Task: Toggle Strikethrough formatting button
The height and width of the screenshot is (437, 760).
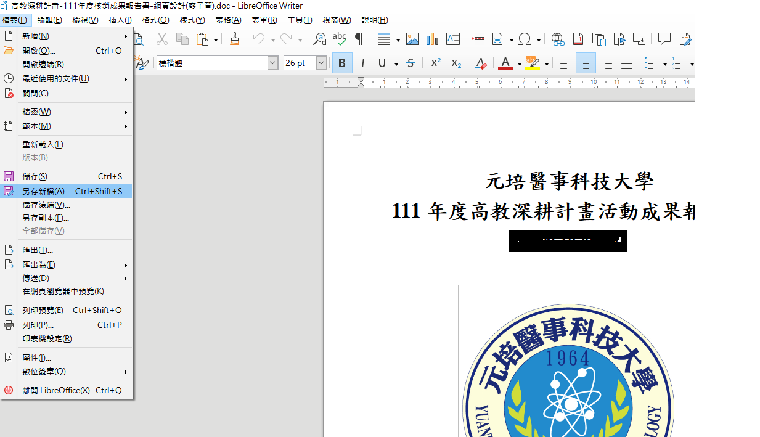Action: [411, 63]
